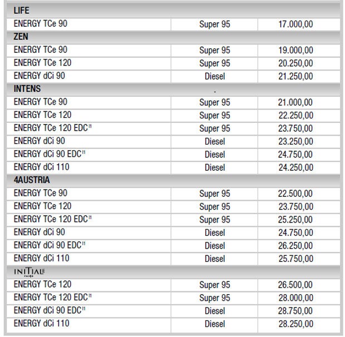Click the 23.250,00 price cell
The height and width of the screenshot is (337, 345).
pyautogui.click(x=295, y=141)
